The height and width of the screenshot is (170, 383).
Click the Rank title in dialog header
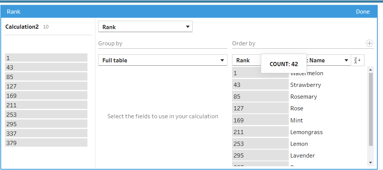click(x=14, y=12)
